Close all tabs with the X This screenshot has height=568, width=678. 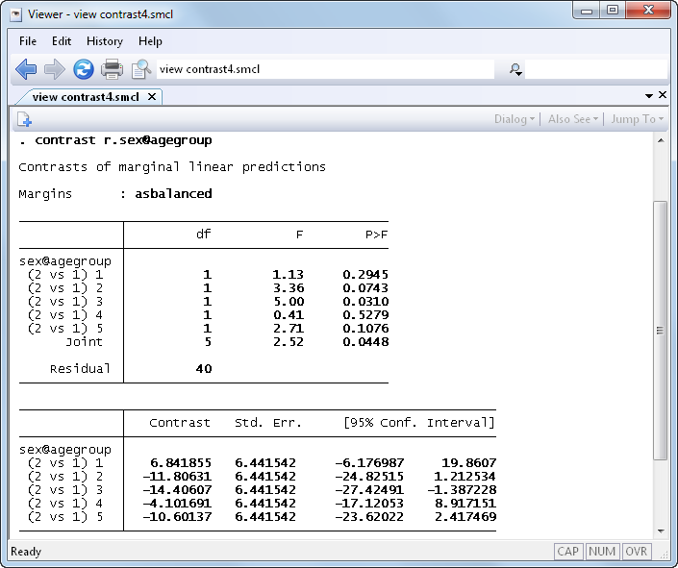tap(663, 95)
